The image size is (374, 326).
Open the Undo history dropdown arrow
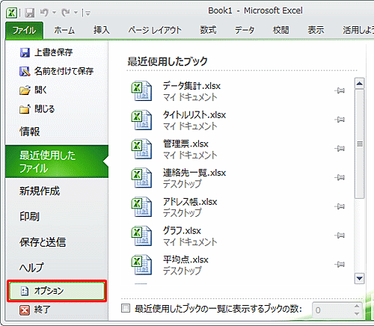click(x=54, y=13)
